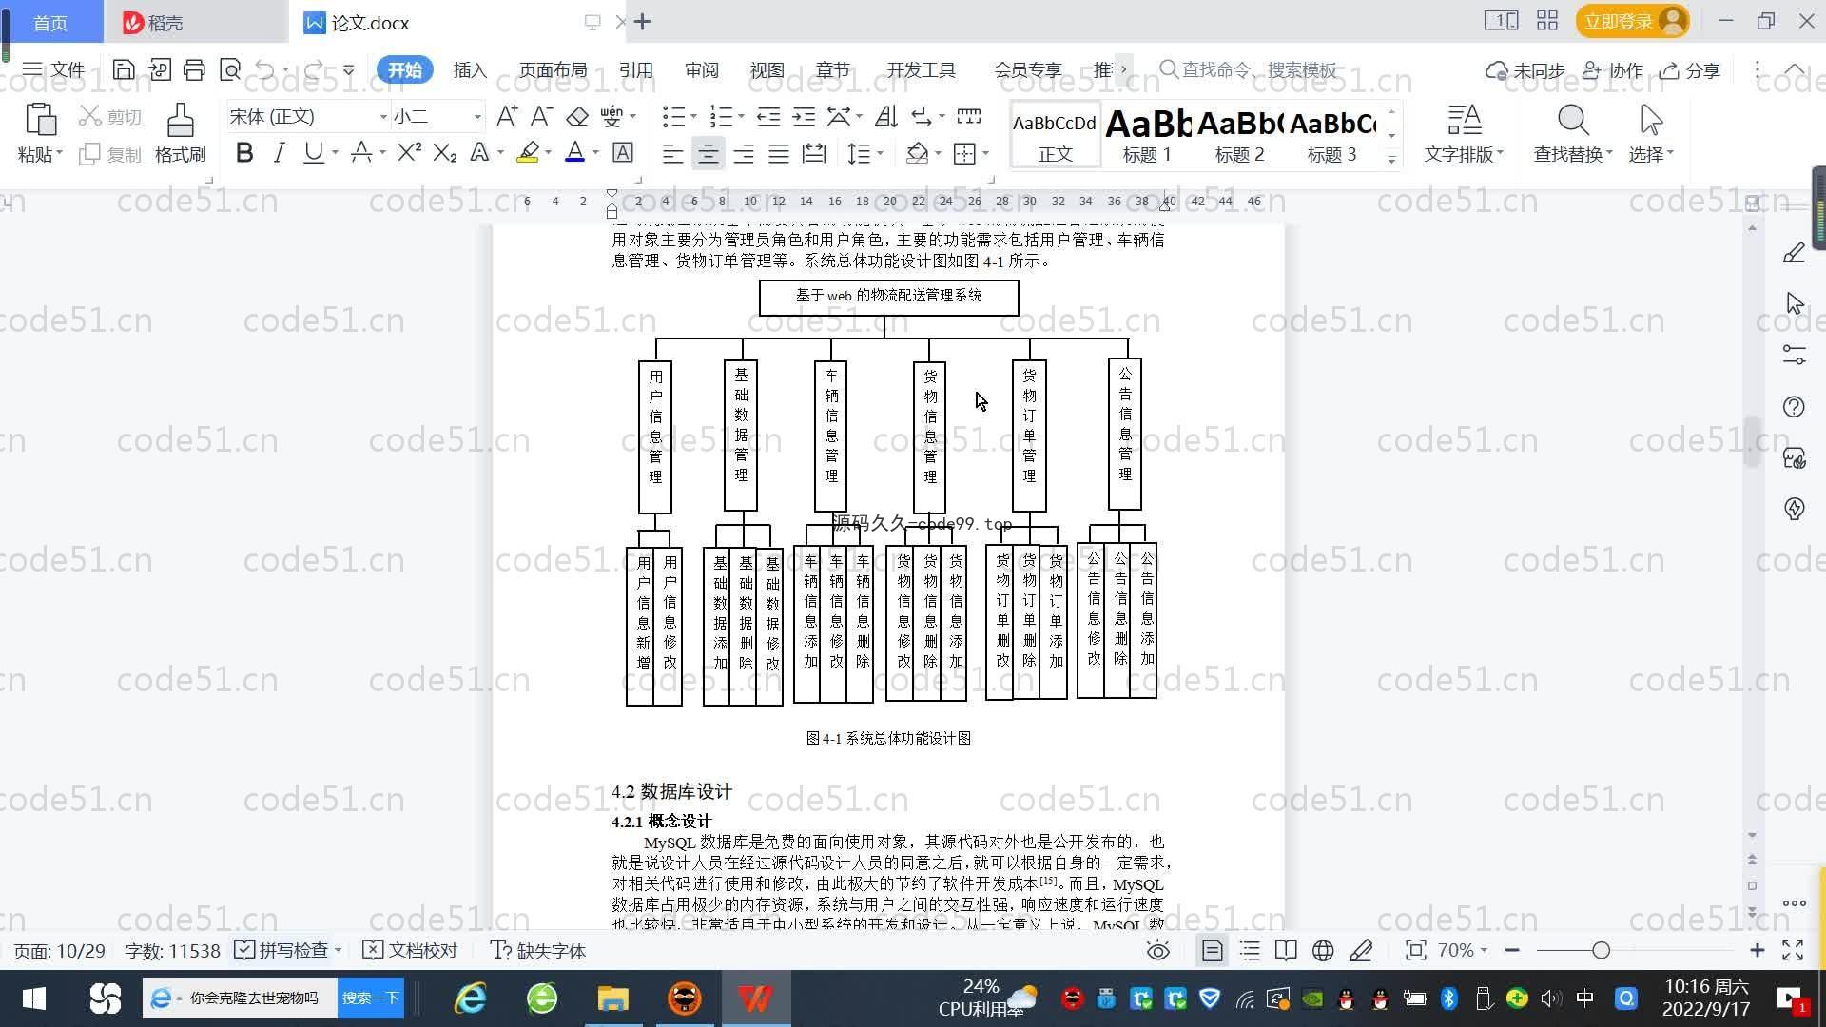Switch to the 审阅 Review tab
1826x1027 pixels.
pyautogui.click(x=701, y=69)
